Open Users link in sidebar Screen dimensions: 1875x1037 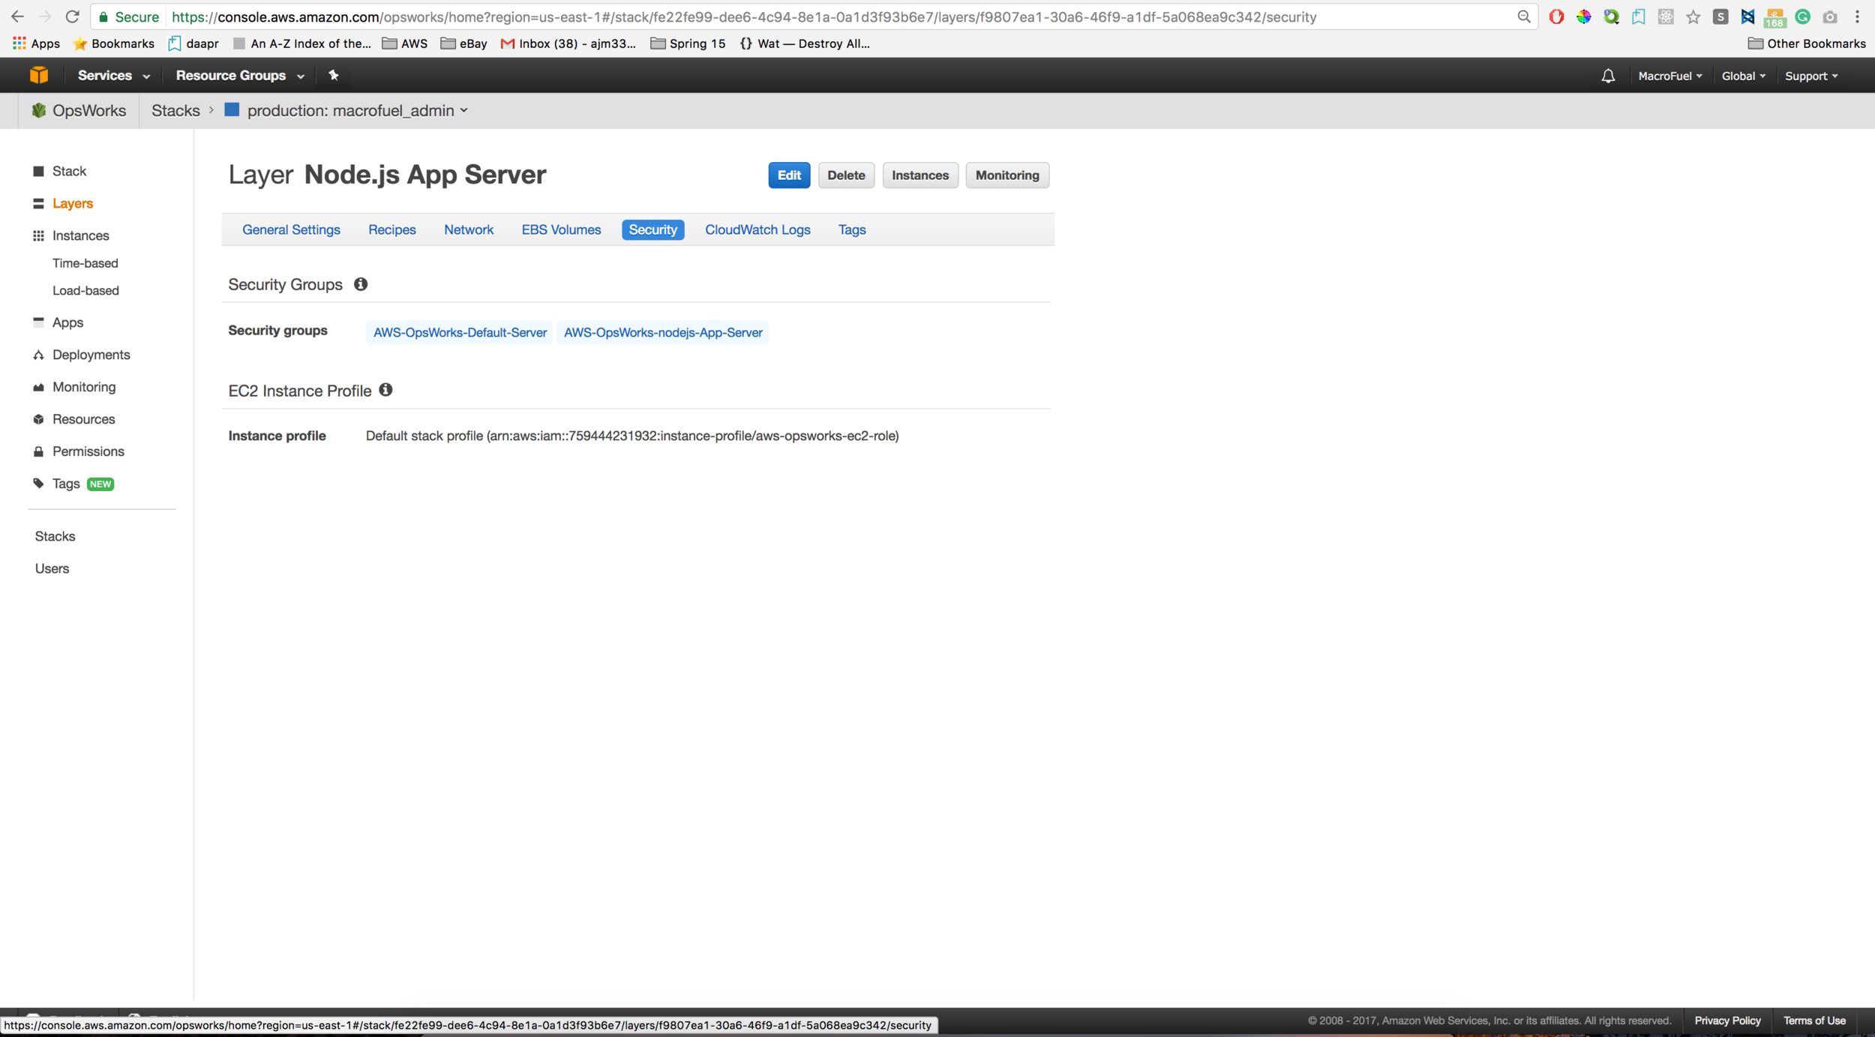tap(52, 568)
